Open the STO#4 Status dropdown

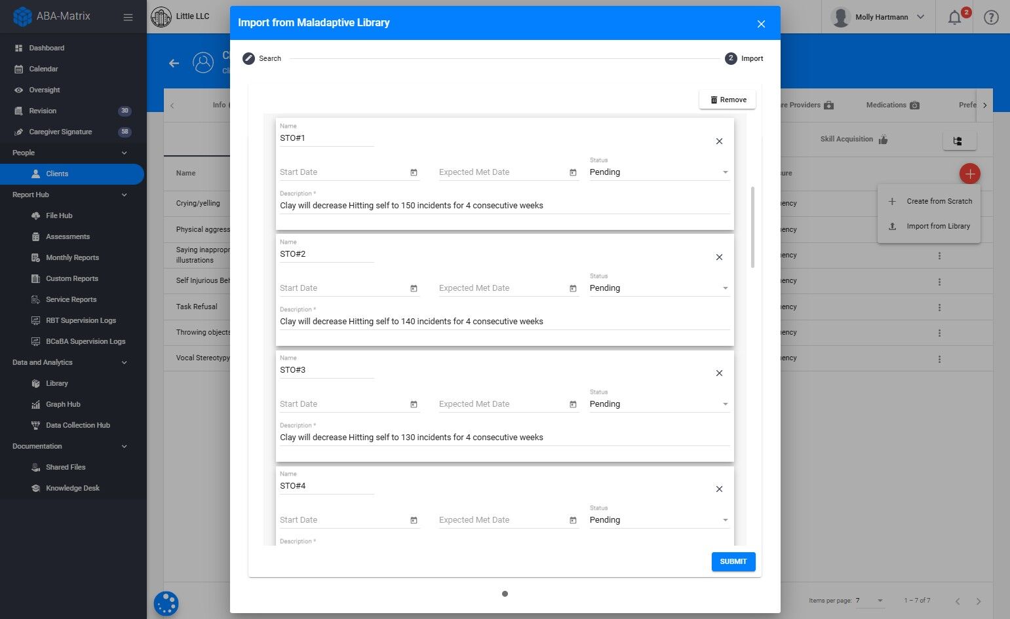coord(659,520)
